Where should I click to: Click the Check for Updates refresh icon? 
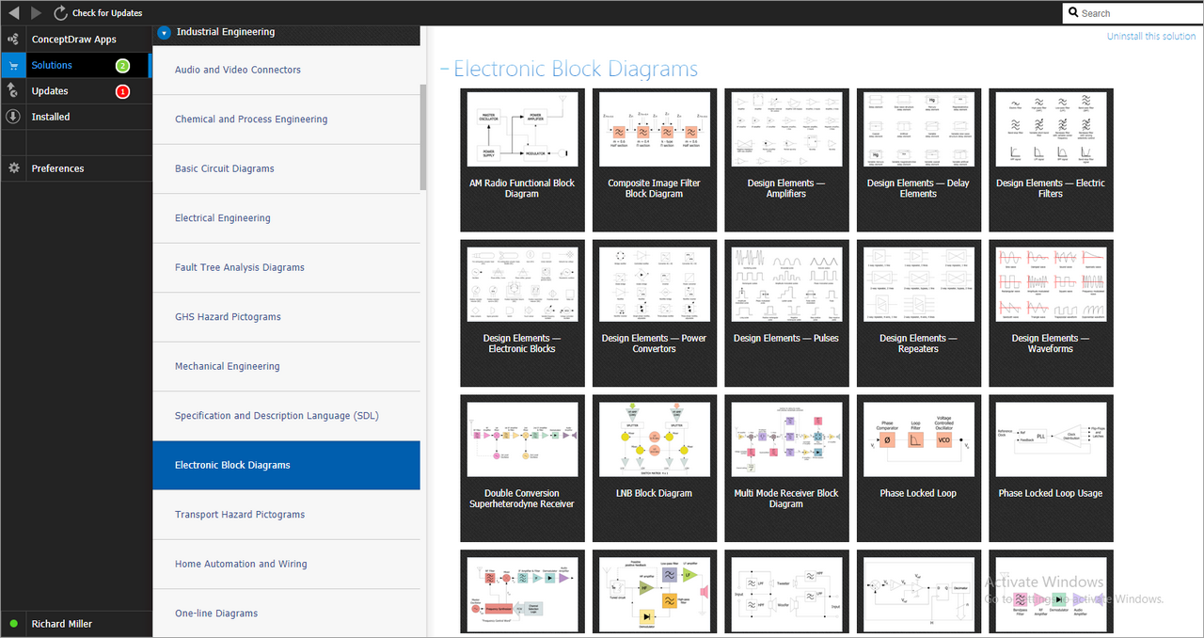61,13
